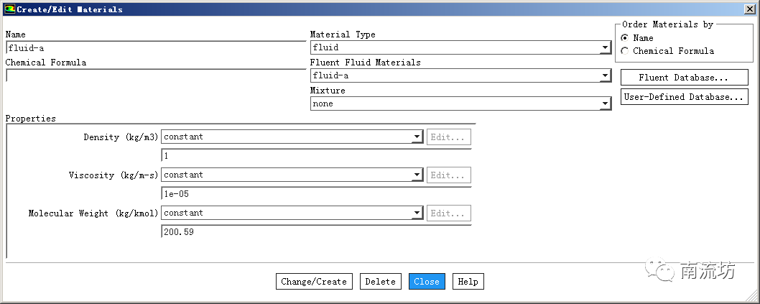The height and width of the screenshot is (304, 760).
Task: Open the Mixture dropdown
Action: click(x=606, y=104)
